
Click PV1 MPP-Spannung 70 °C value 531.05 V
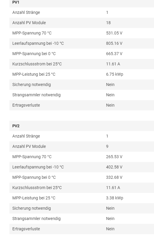(114, 33)
